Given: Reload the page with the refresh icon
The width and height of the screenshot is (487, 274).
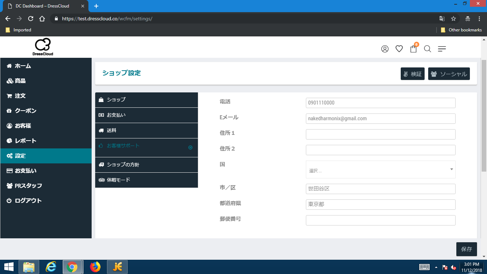Looking at the screenshot, I should 31,19.
